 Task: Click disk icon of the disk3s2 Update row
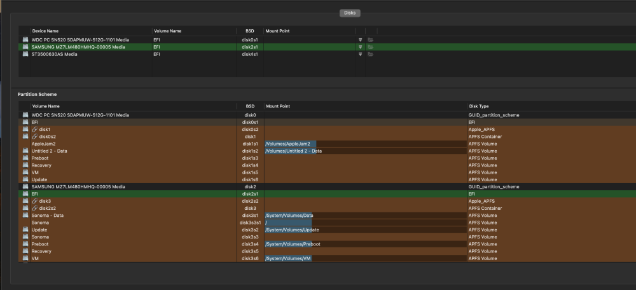pyautogui.click(x=25, y=230)
